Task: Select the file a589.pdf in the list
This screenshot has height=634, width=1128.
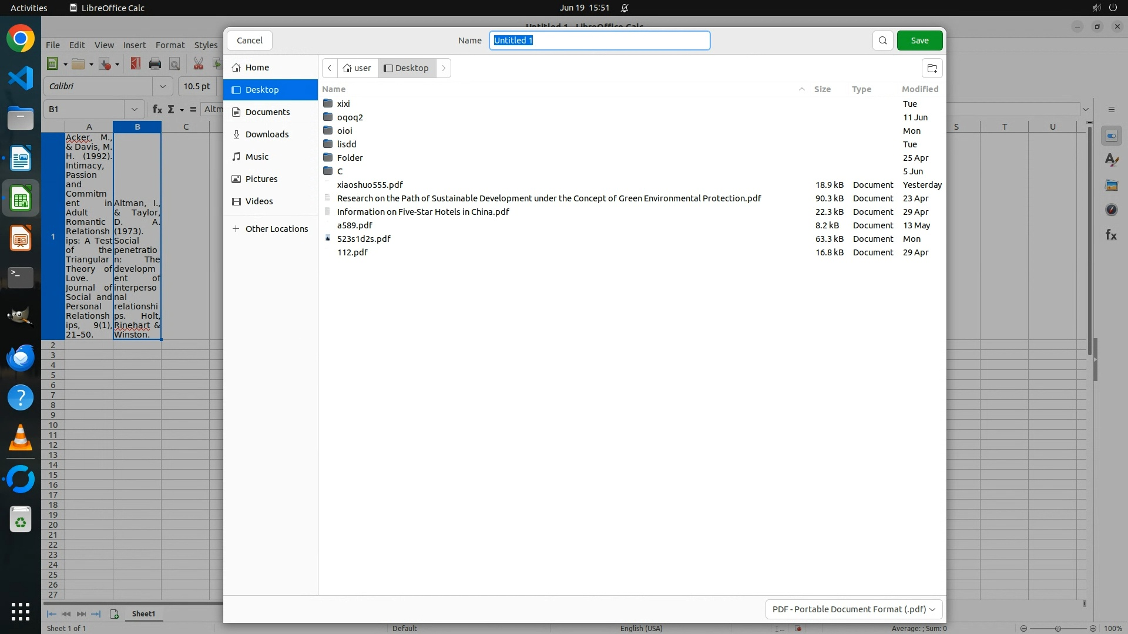Action: pyautogui.click(x=354, y=225)
